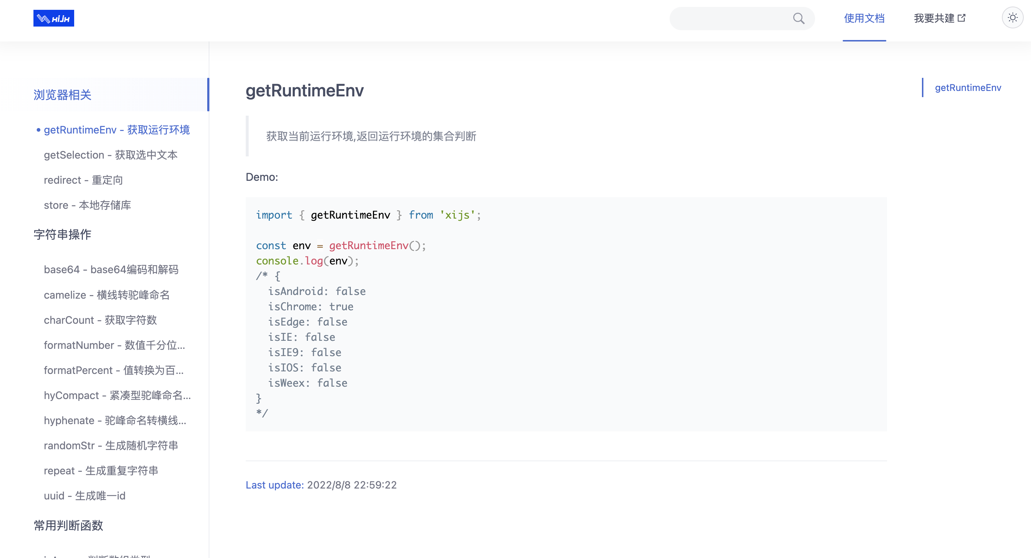Open randomStr - 生成随机字符串 page
Image resolution: width=1031 pixels, height=558 pixels.
(x=111, y=446)
